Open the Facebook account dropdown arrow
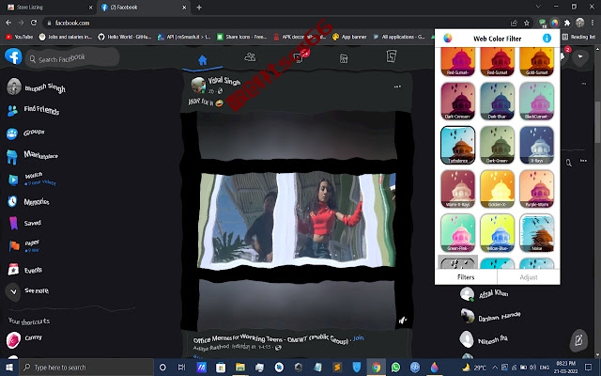Screen dimensions: 601x376 click(x=580, y=56)
